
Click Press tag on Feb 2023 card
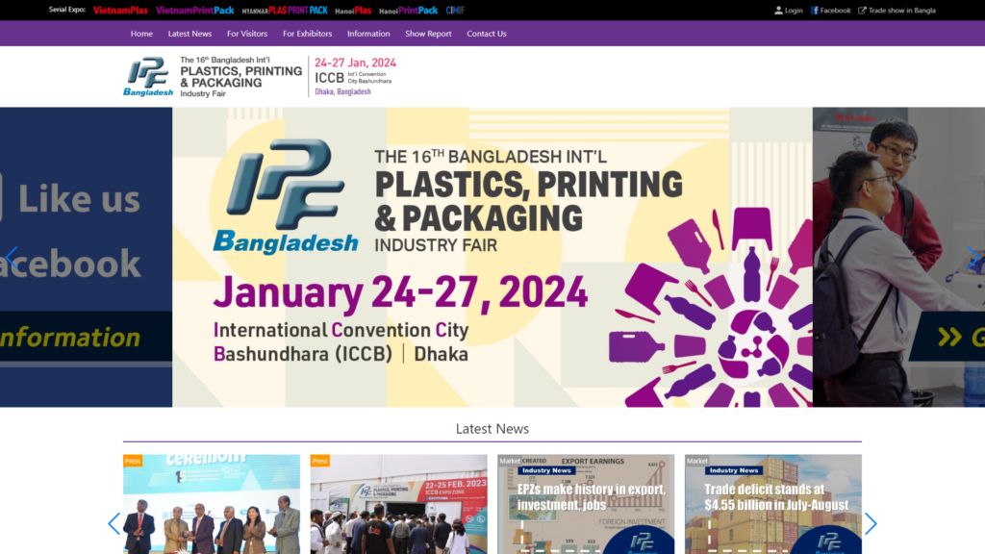click(319, 461)
